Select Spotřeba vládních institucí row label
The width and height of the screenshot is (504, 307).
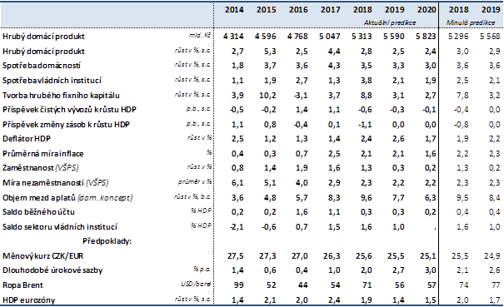point(52,80)
